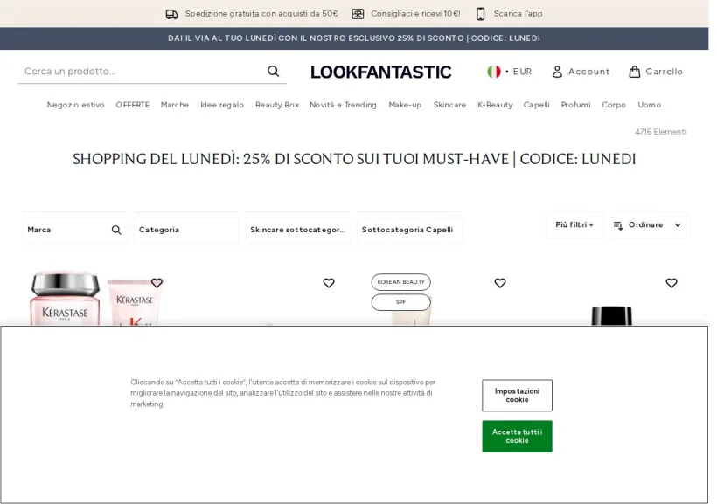Viewport: 717px width, 504px height.
Task: Open Idee regalo menu
Action: (222, 105)
